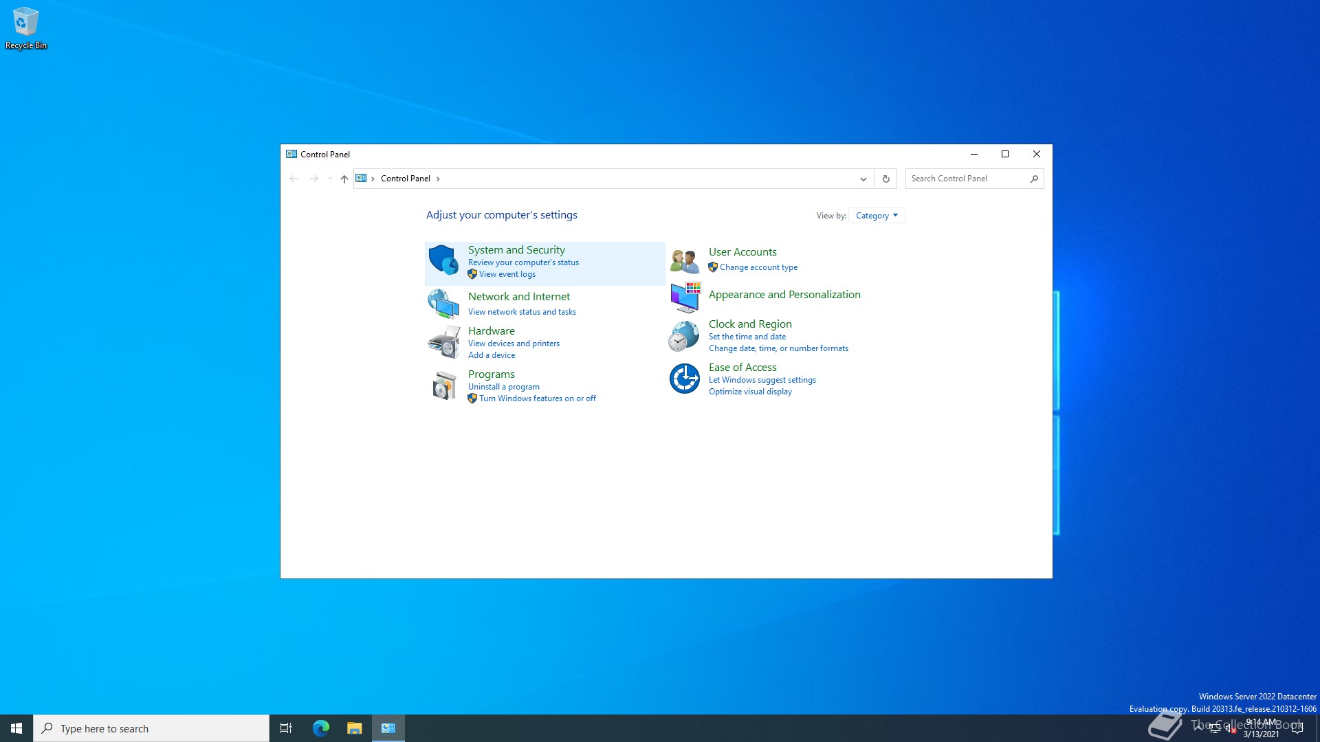Go up one level with the up arrow
This screenshot has height=742, width=1320.
pyautogui.click(x=344, y=179)
